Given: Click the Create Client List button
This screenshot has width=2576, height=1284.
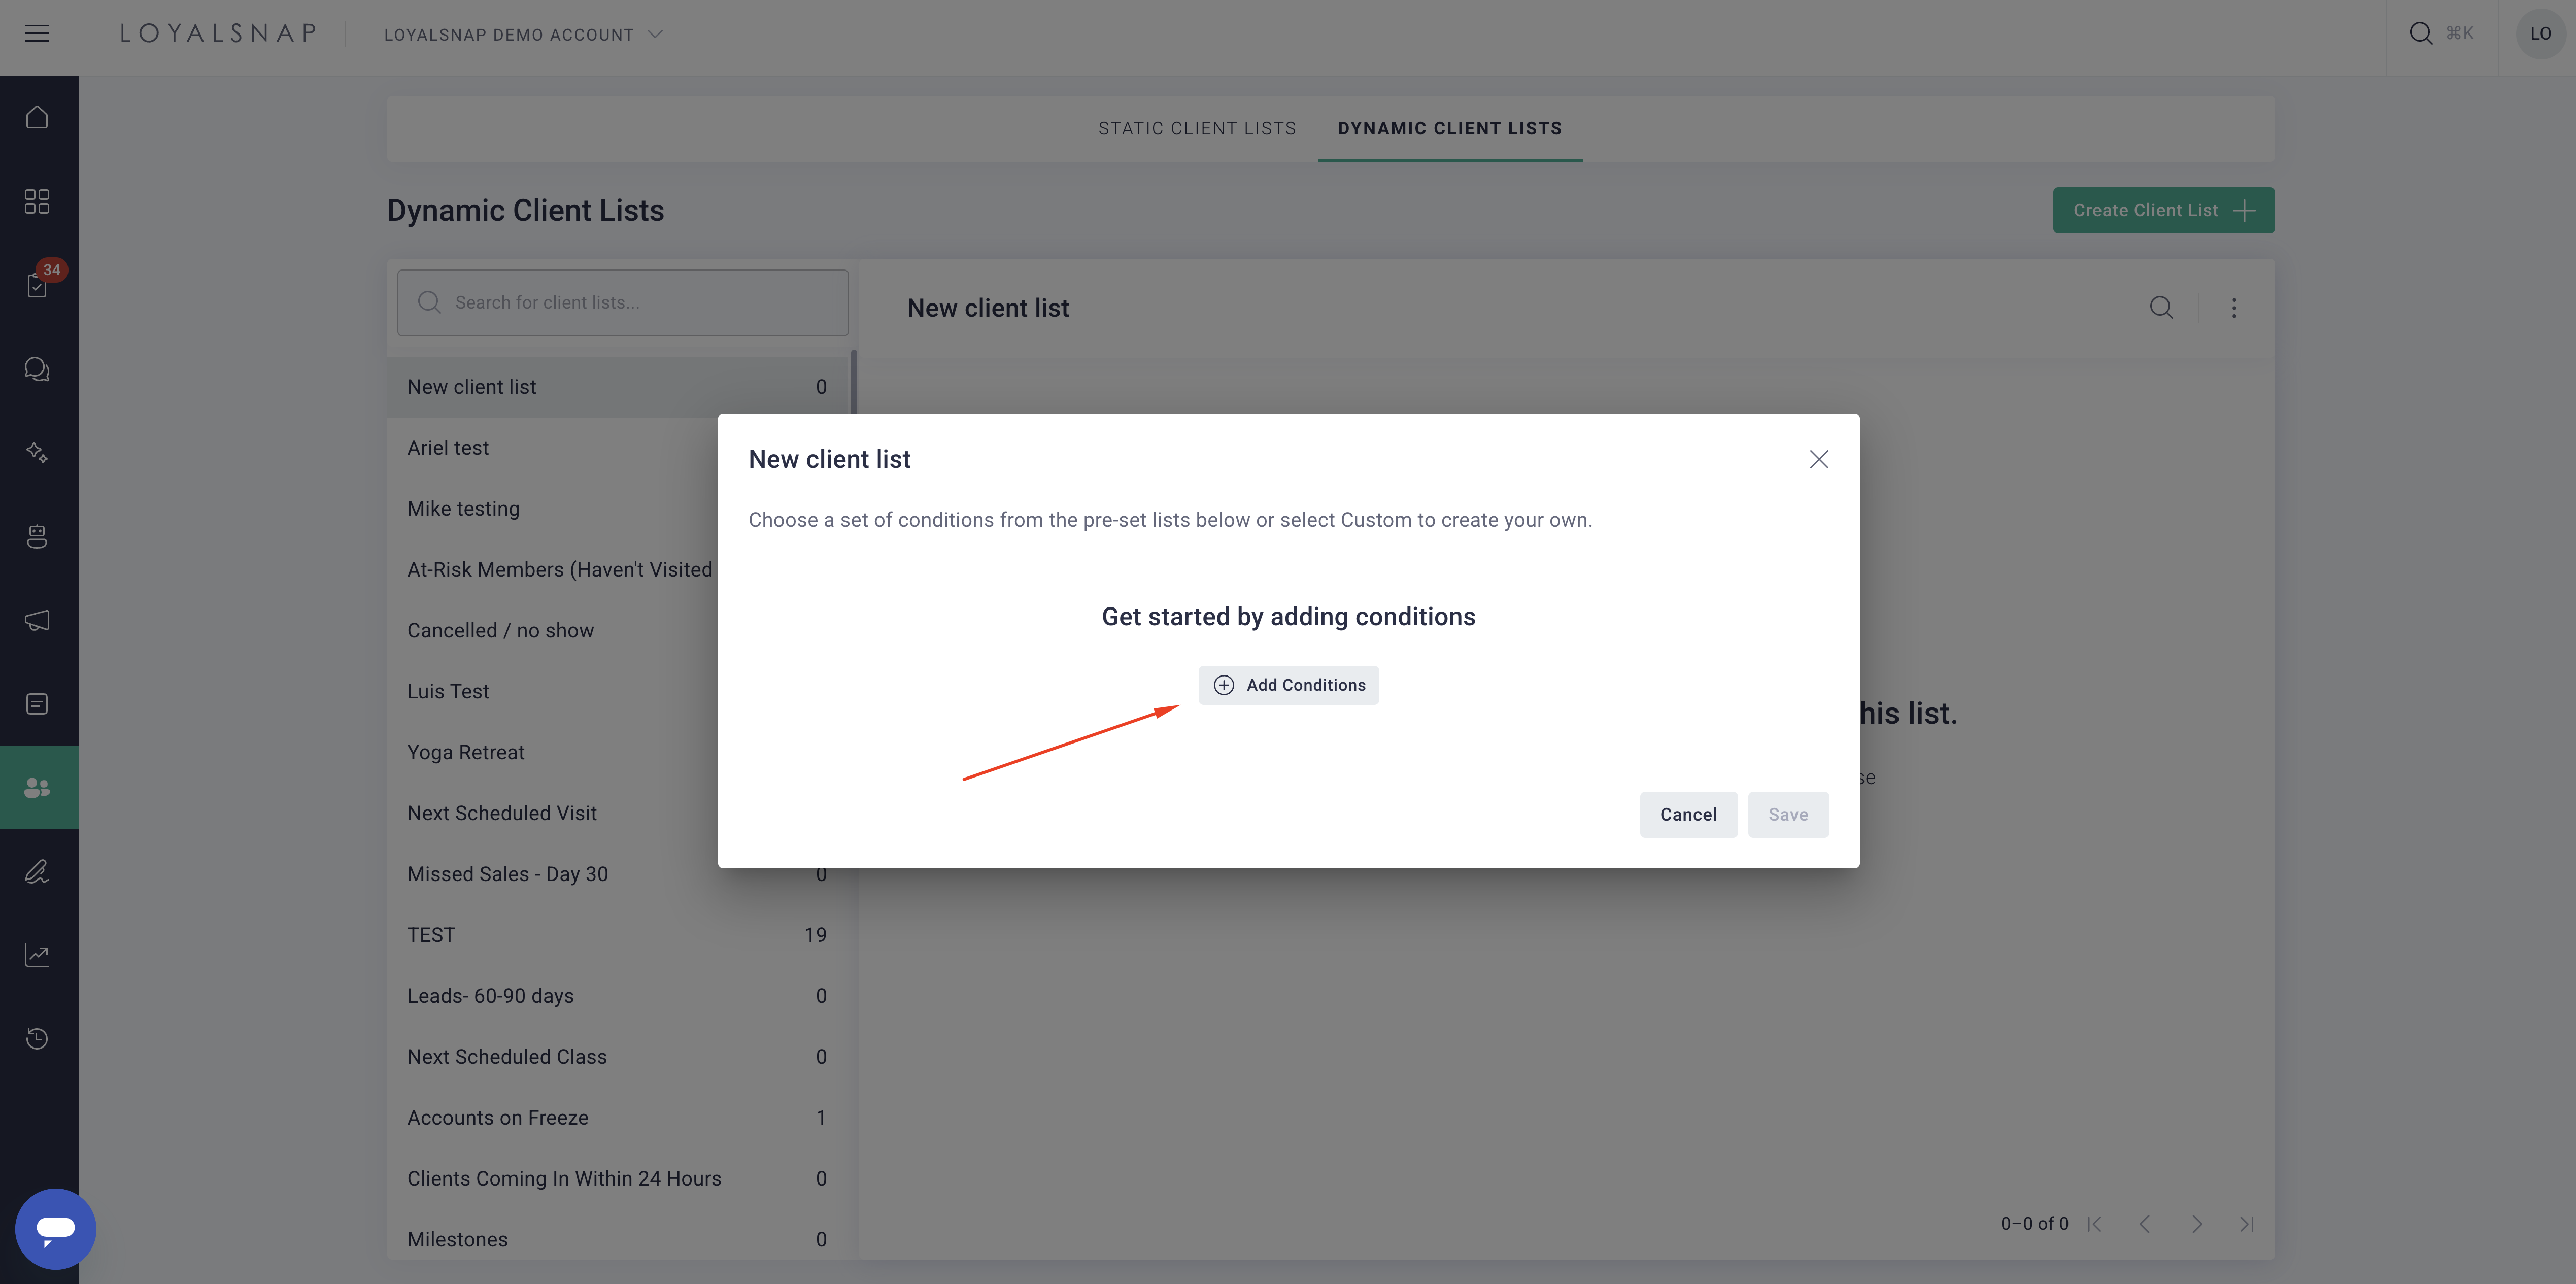Looking at the screenshot, I should 2163,210.
